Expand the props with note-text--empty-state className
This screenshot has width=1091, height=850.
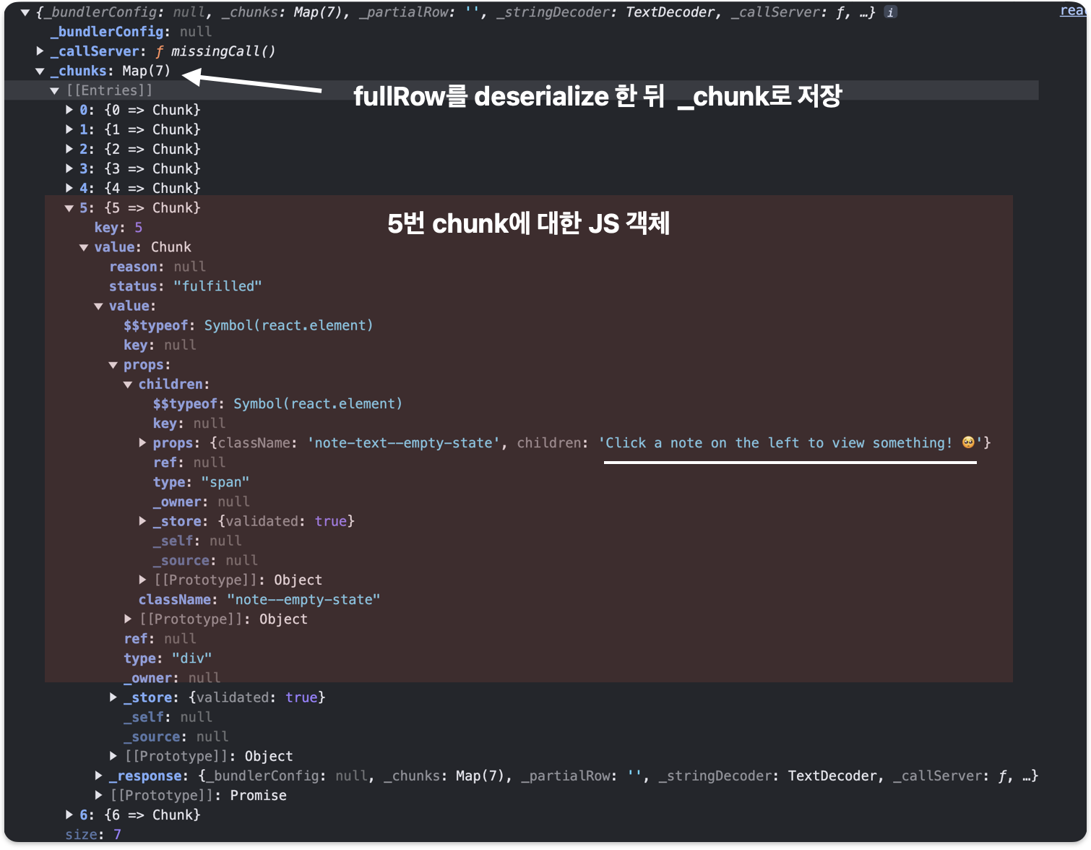coord(142,442)
